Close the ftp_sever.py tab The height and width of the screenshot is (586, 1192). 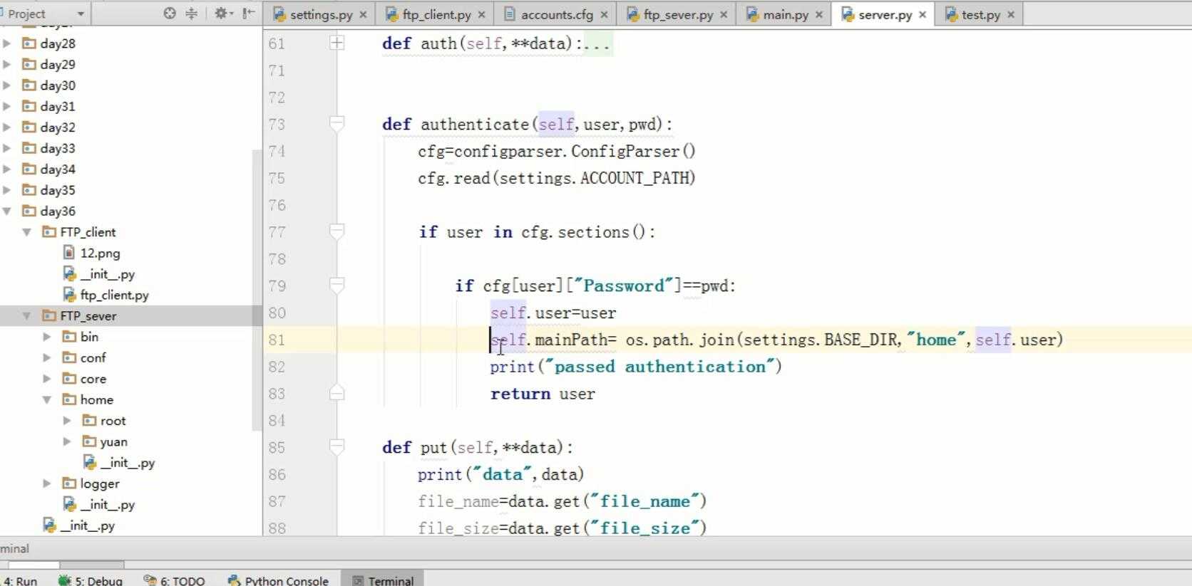[x=724, y=14]
